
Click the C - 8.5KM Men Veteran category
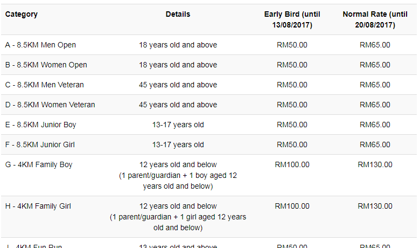[44, 85]
